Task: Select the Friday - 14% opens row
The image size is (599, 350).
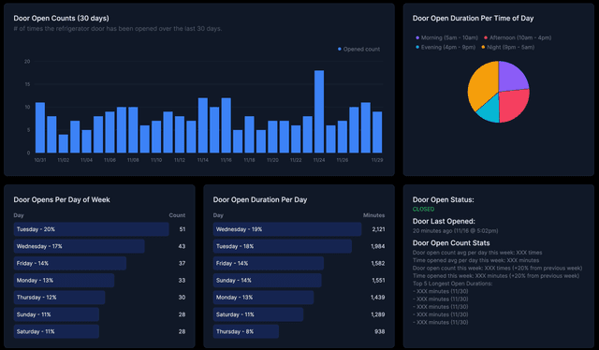Action: (99, 263)
